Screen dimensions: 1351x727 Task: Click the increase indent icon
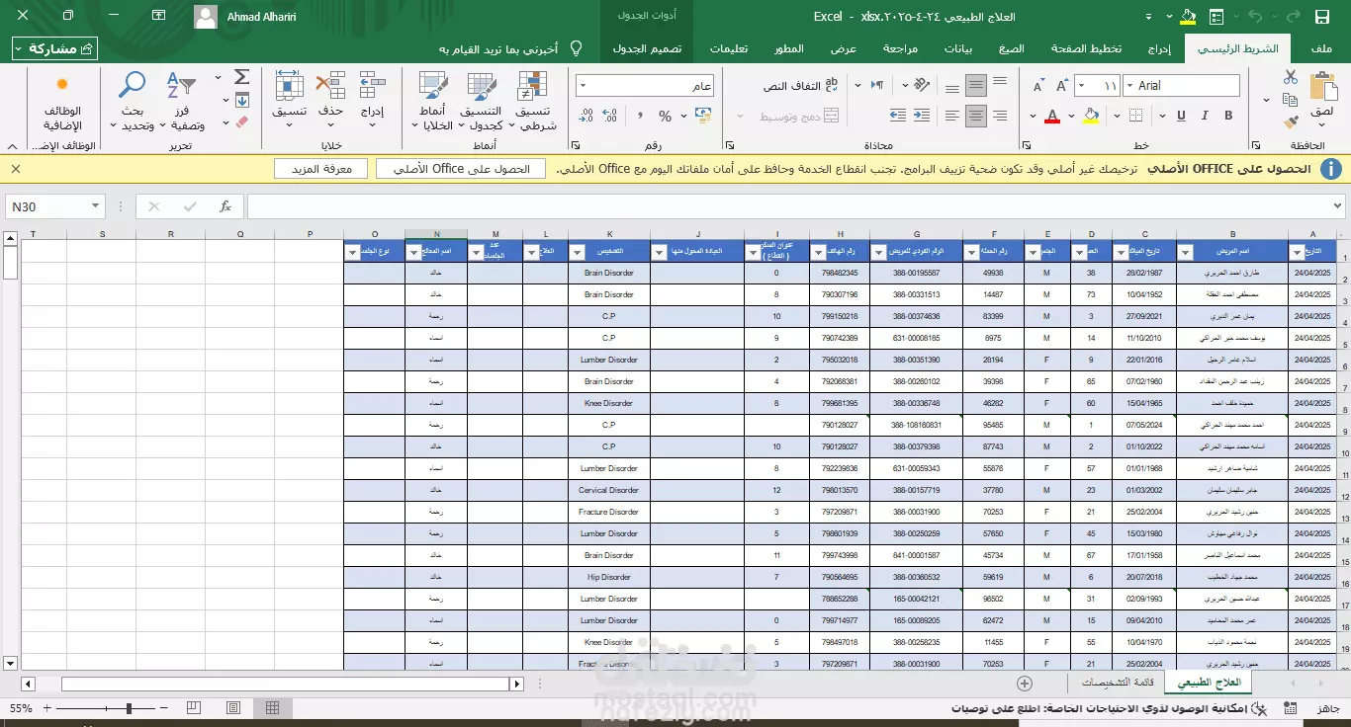click(898, 116)
